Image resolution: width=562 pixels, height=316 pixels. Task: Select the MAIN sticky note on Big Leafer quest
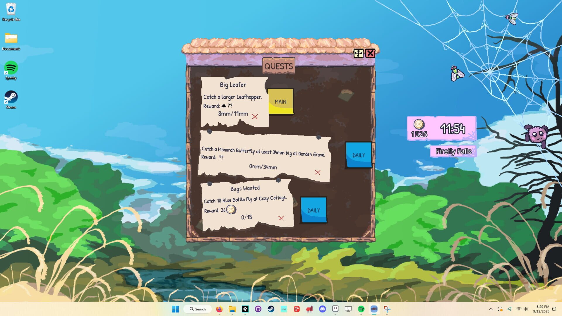(280, 102)
